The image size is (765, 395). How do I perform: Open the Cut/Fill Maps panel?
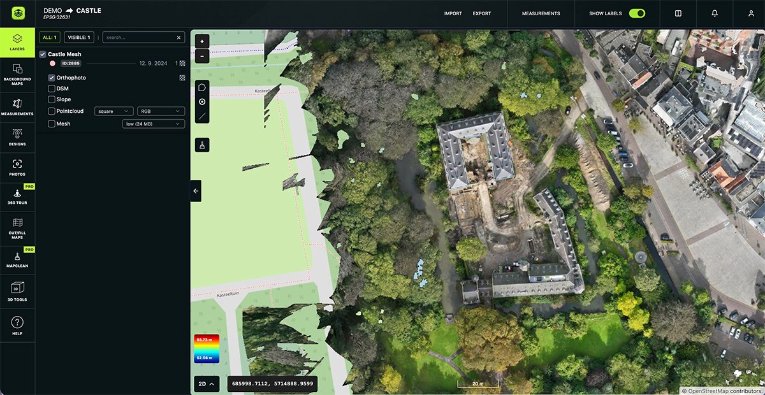17,229
